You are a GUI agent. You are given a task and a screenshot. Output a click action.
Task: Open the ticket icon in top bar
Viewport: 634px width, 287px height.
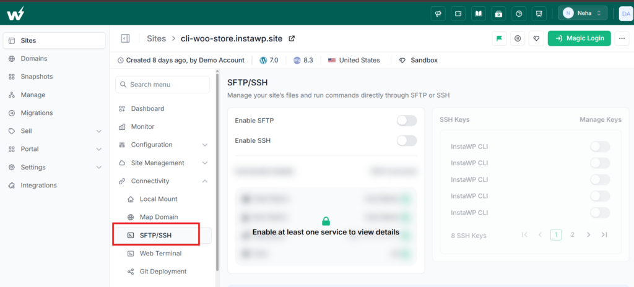[458, 14]
